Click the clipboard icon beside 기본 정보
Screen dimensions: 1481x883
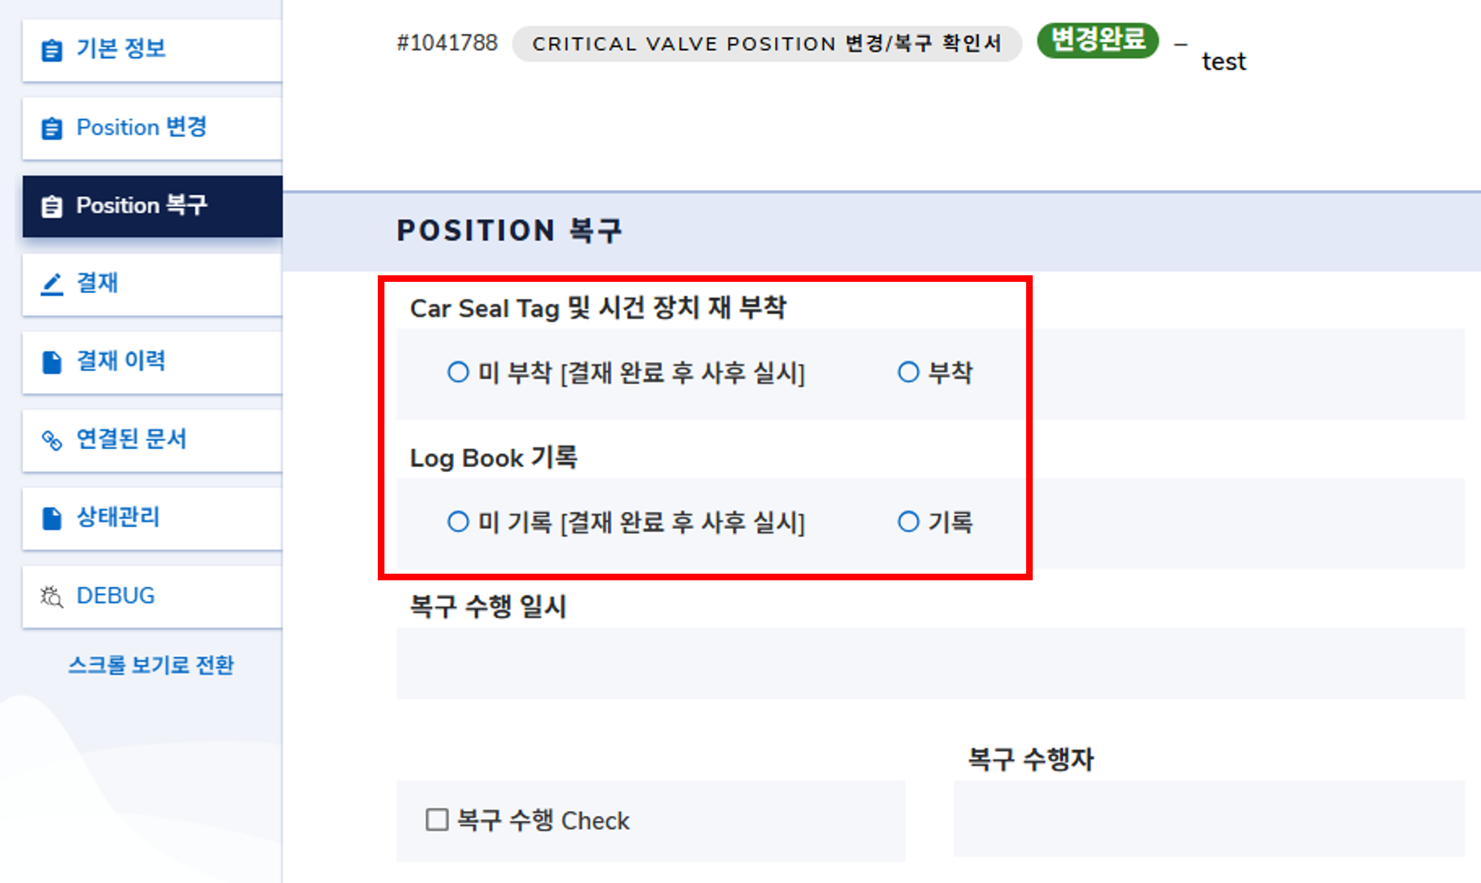[52, 50]
